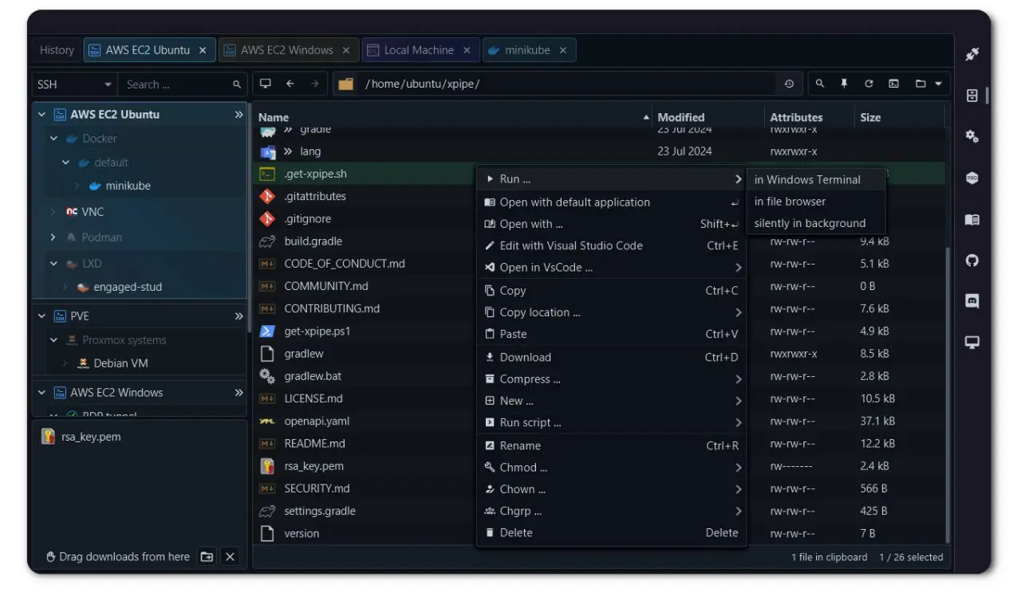Open the Compress submenu
The width and height of the screenshot is (1021, 592).
(x=612, y=379)
